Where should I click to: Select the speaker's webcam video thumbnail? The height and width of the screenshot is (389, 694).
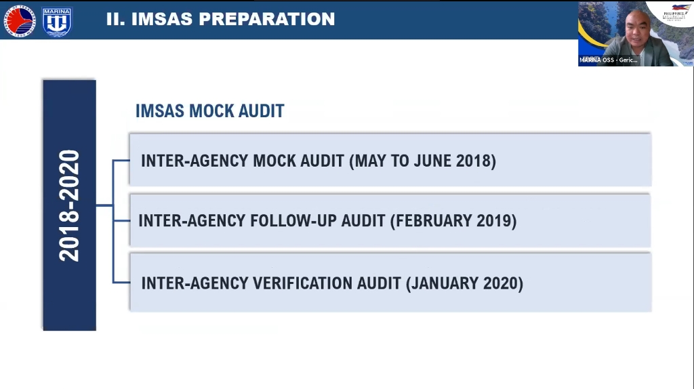636,34
